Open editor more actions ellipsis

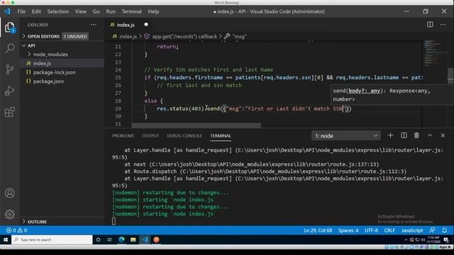point(443,25)
